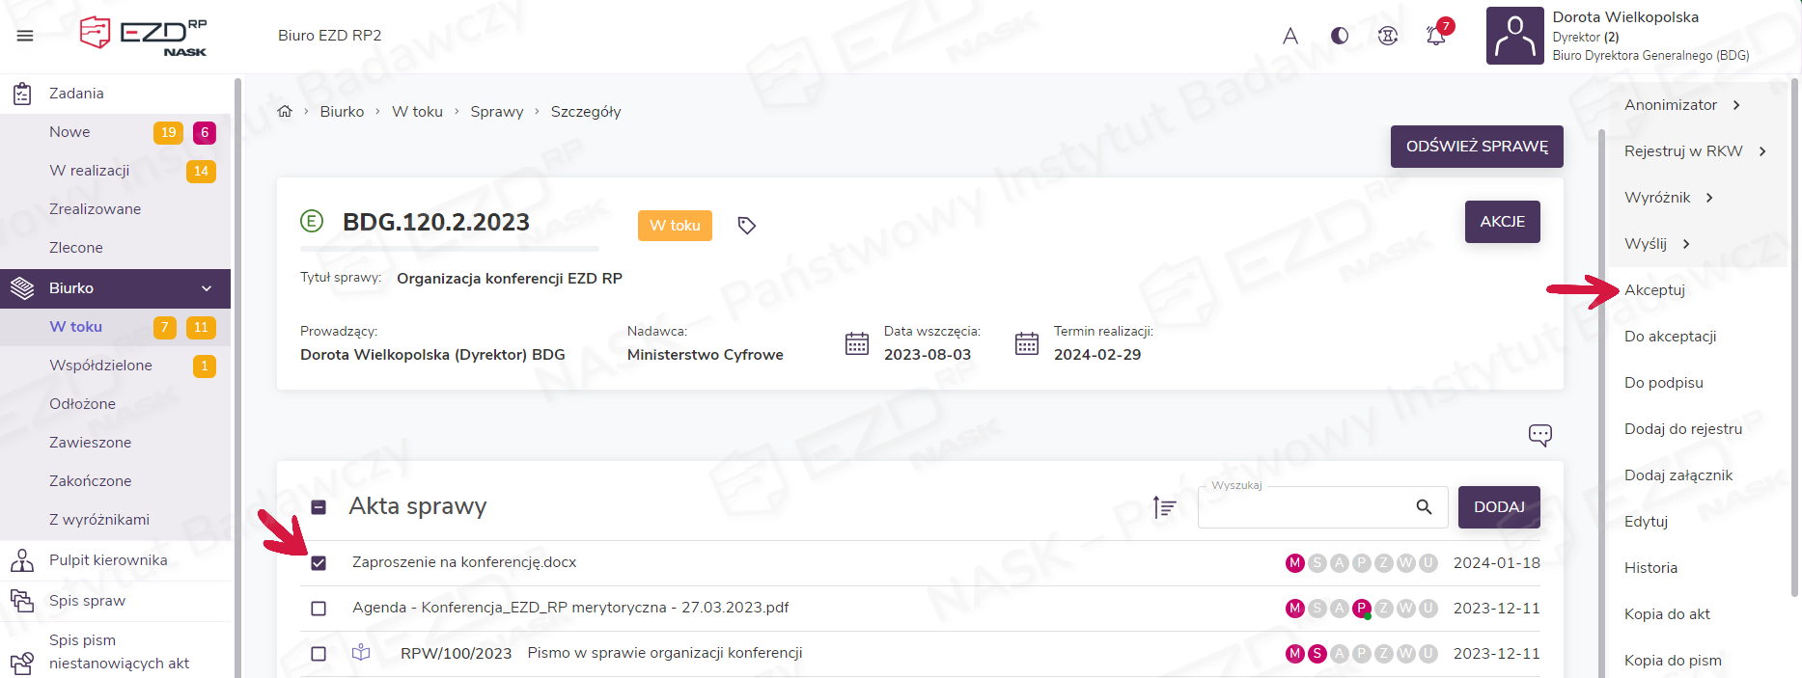Click the ODŚWIEŻ SPRAWĘ button
The height and width of the screenshot is (678, 1802).
point(1476,147)
